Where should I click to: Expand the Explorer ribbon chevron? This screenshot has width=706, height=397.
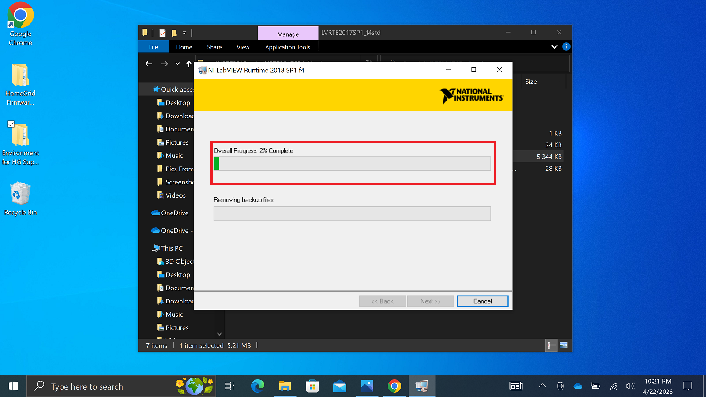coord(554,46)
